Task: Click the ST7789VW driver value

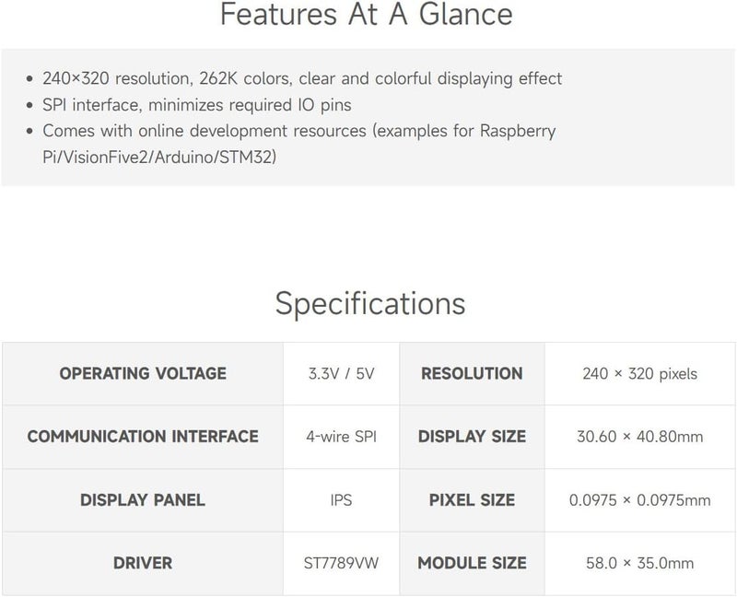Action: 342,563
